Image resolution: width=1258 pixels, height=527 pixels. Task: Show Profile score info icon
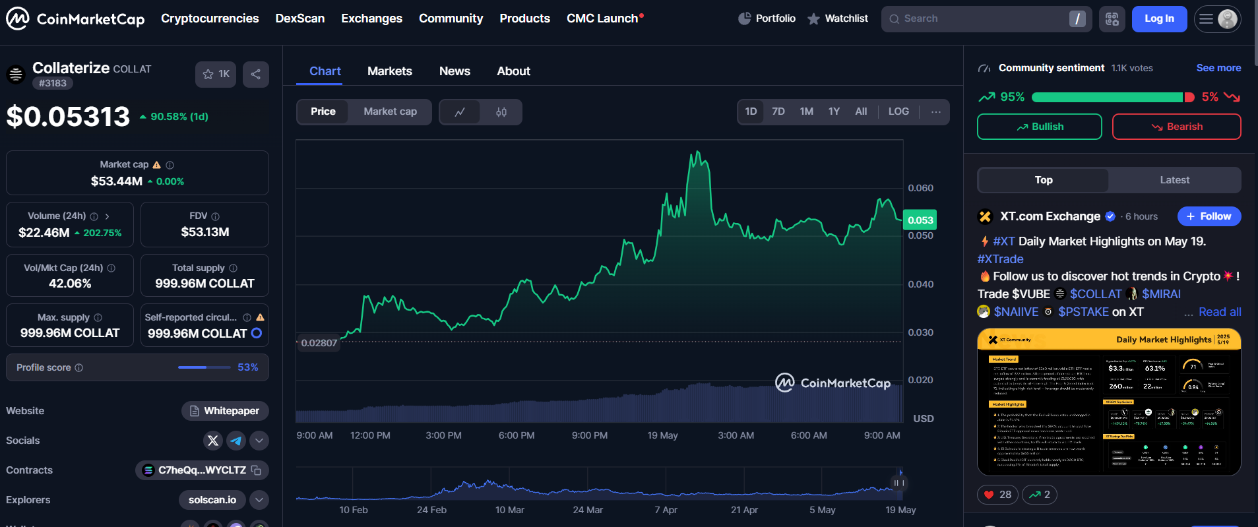click(79, 368)
